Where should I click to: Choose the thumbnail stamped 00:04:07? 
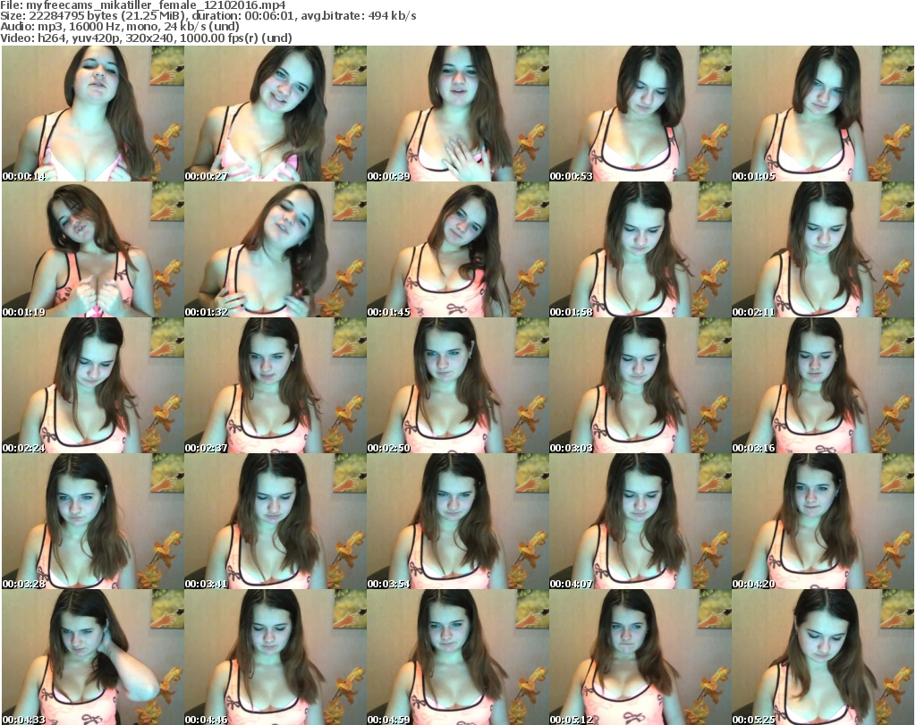point(640,521)
